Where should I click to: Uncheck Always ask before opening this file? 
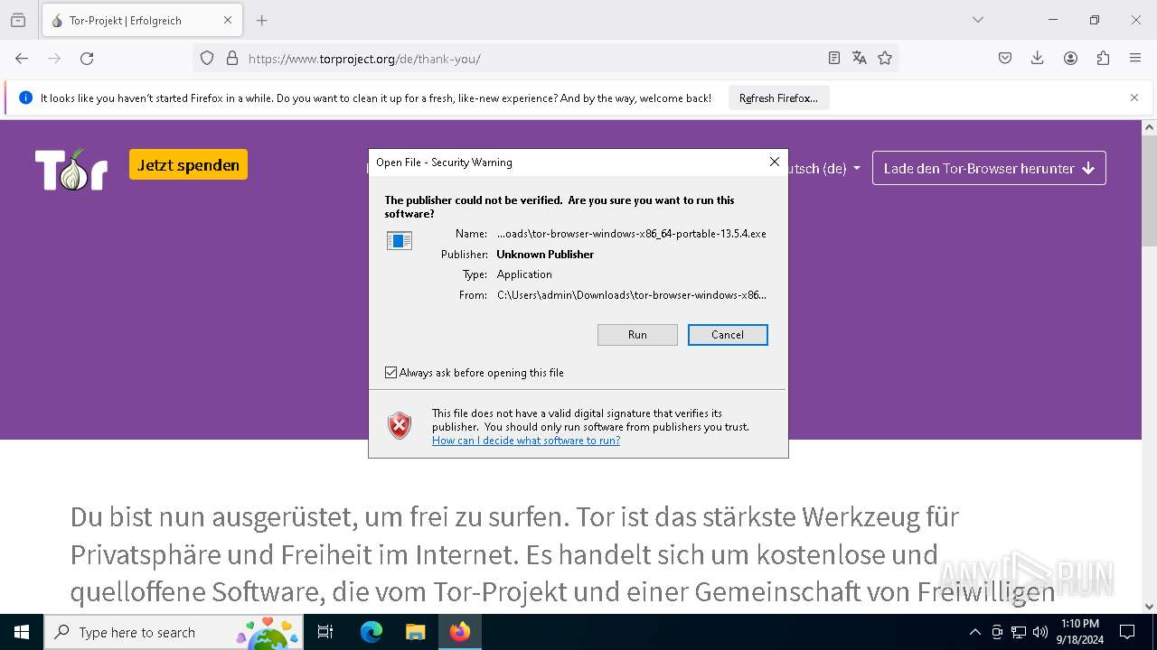[391, 373]
